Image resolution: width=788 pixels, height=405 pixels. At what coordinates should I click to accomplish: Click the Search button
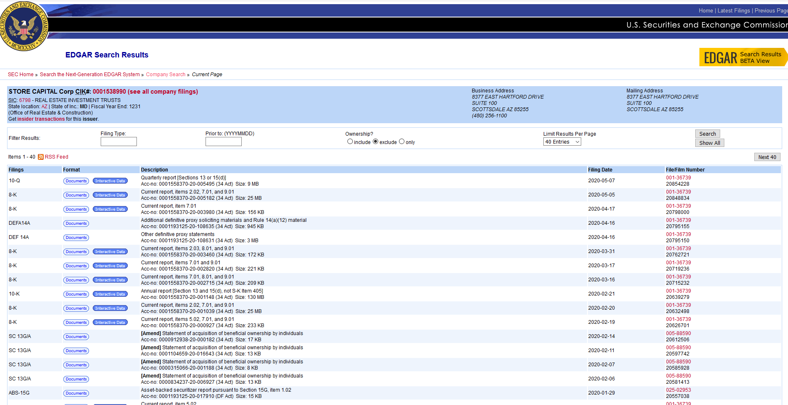(707, 134)
